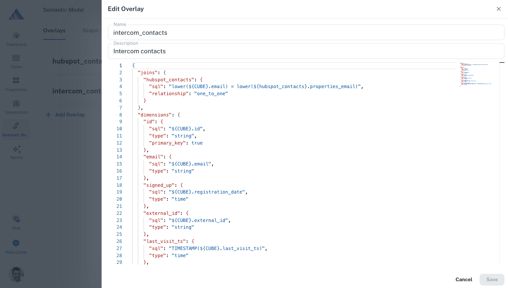Viewport: 508px width, 288px height.
Task: Click line number 1 in gutter
Action: click(121, 65)
